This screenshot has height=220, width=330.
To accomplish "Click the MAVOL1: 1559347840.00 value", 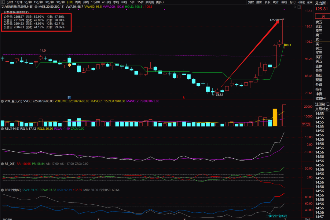I will [108, 101].
